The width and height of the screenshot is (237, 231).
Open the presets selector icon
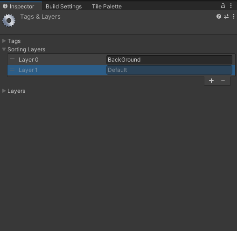click(x=226, y=16)
